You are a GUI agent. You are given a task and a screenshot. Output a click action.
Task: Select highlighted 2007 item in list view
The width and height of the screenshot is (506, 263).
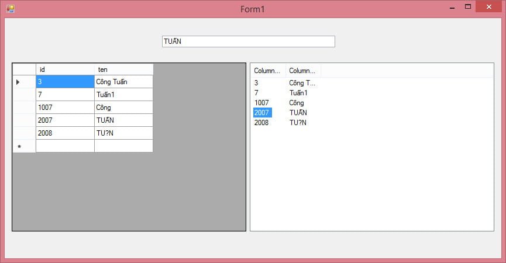[x=261, y=113]
